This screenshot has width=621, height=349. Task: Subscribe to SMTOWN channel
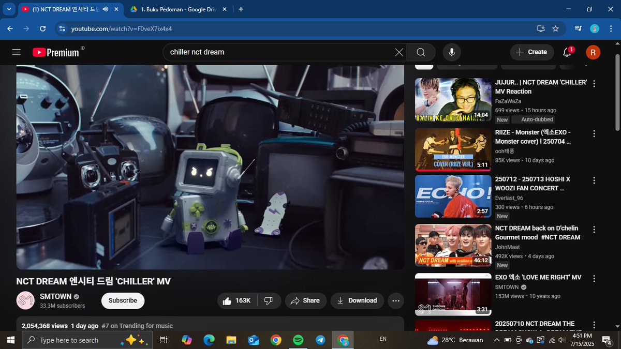tap(123, 300)
